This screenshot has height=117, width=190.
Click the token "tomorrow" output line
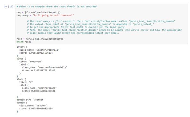pyautogui.click(x=30, y=62)
